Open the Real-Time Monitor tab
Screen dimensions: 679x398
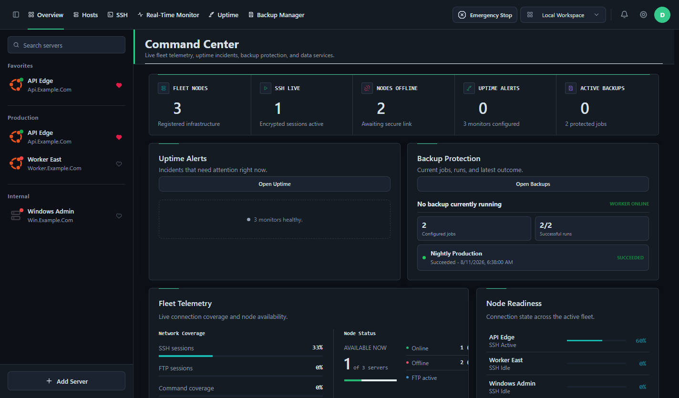point(168,15)
